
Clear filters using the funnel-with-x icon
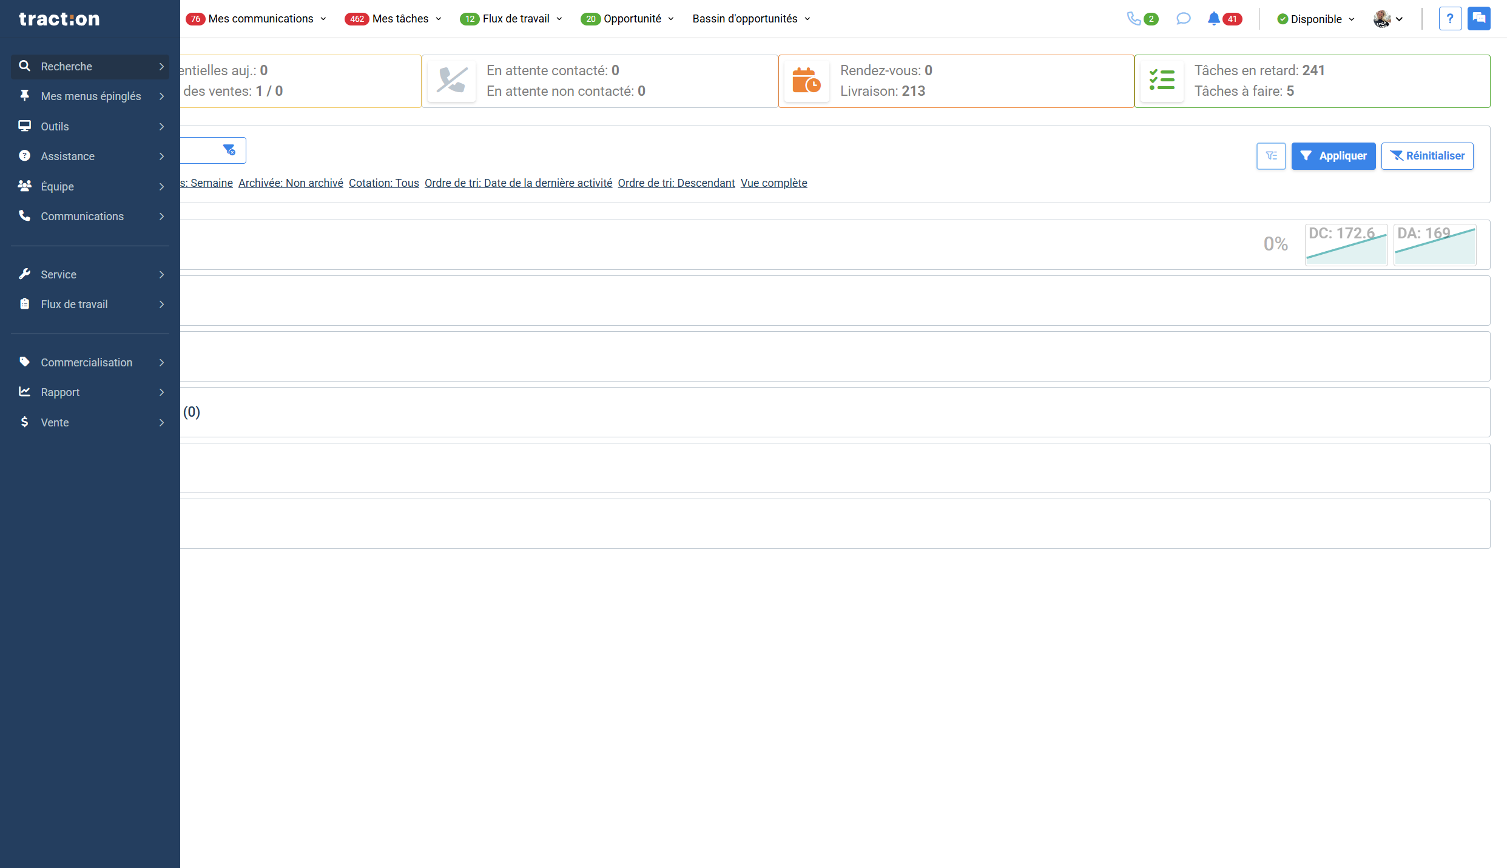pyautogui.click(x=229, y=150)
